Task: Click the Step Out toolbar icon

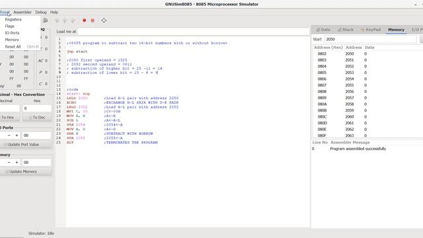Action: [x=73, y=20]
